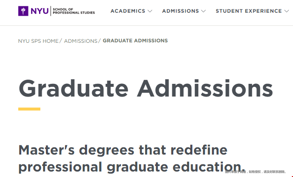Expand the Student Experience chevron arrow

(x=287, y=11)
